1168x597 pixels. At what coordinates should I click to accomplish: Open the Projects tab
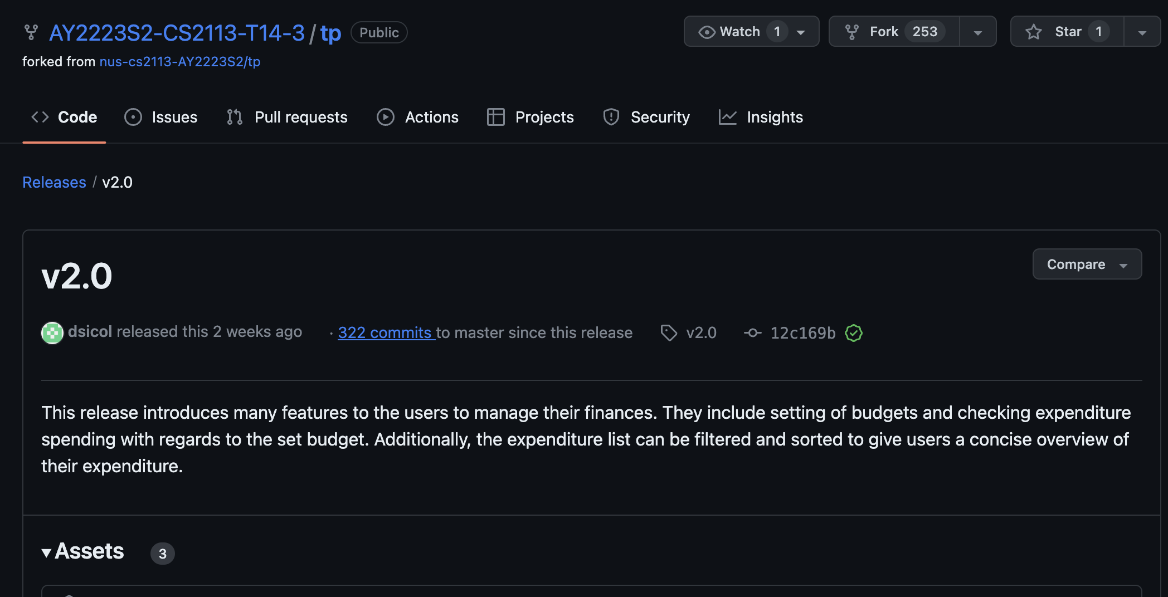(x=530, y=117)
